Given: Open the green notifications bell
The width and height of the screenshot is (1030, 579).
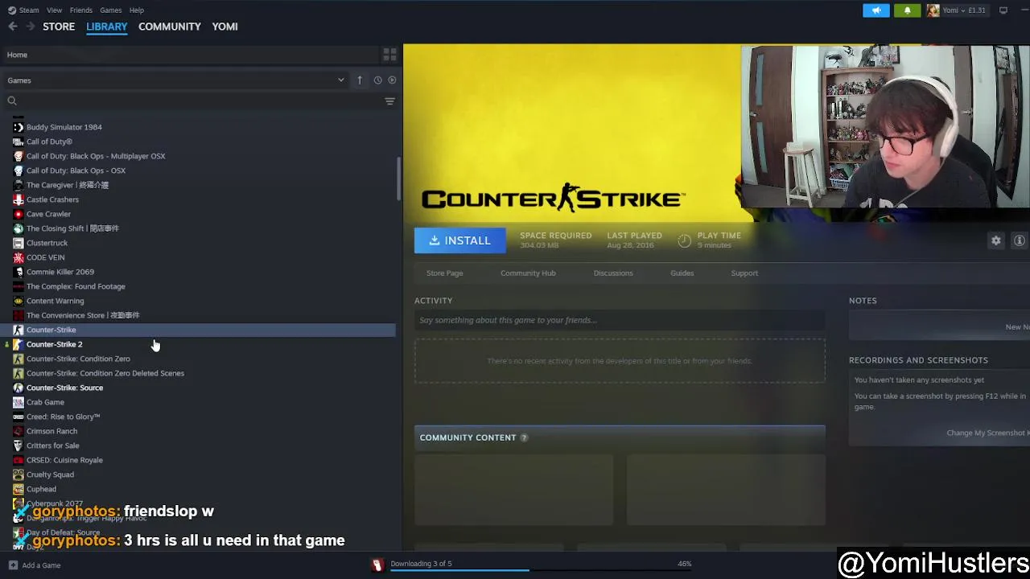Looking at the screenshot, I should point(907,10).
